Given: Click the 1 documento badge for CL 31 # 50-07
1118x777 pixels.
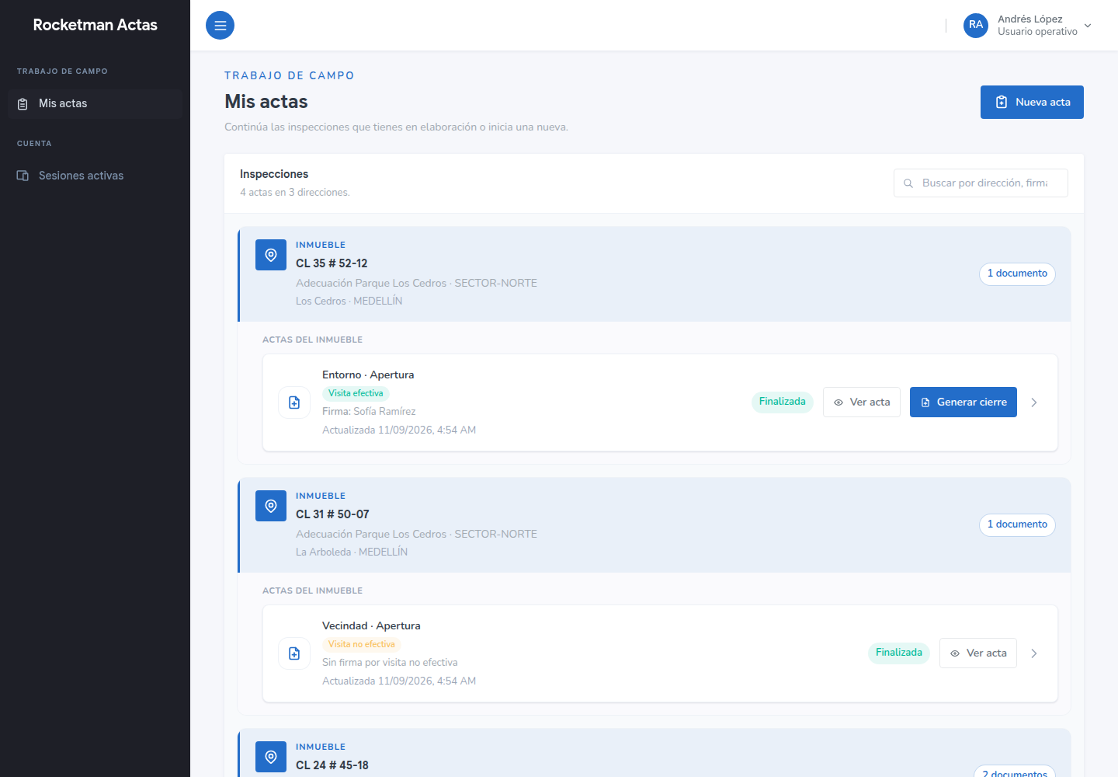Looking at the screenshot, I should [1017, 524].
